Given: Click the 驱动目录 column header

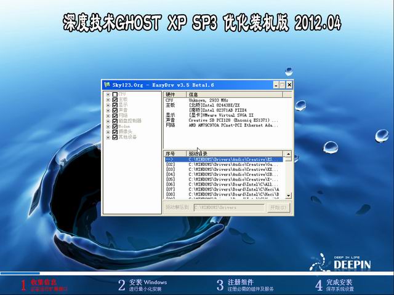Looking at the screenshot, I should point(235,154).
